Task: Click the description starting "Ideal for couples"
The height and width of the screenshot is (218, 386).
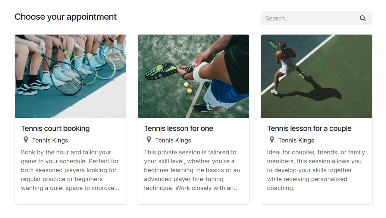Action: pos(316,170)
